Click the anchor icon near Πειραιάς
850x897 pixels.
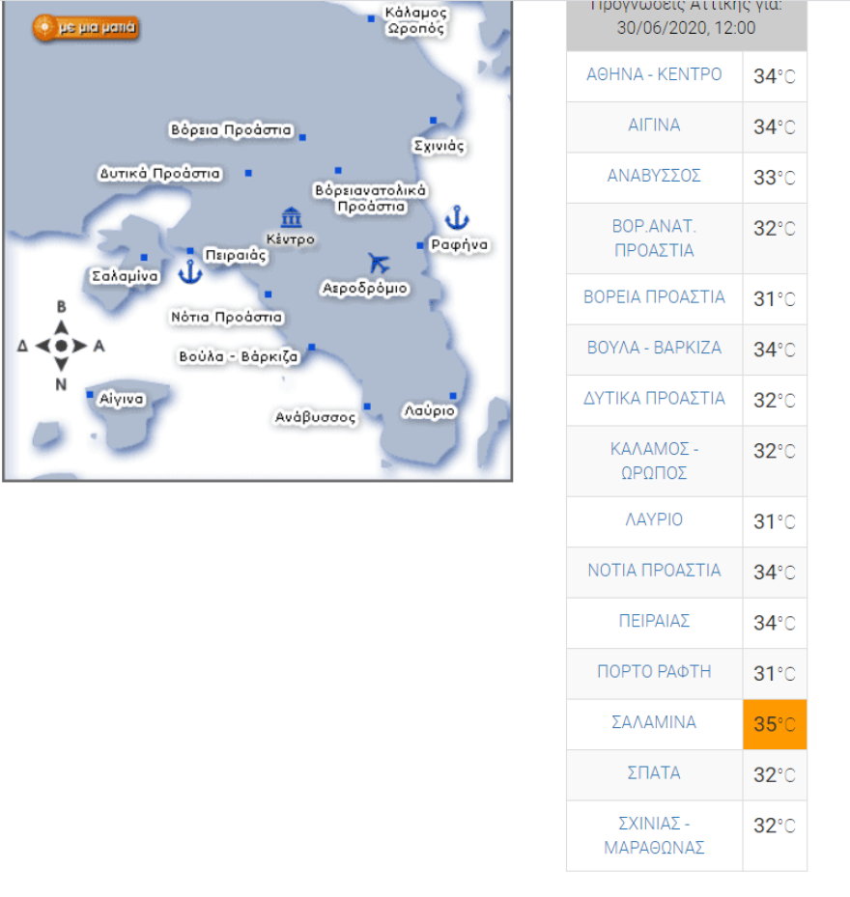(189, 271)
